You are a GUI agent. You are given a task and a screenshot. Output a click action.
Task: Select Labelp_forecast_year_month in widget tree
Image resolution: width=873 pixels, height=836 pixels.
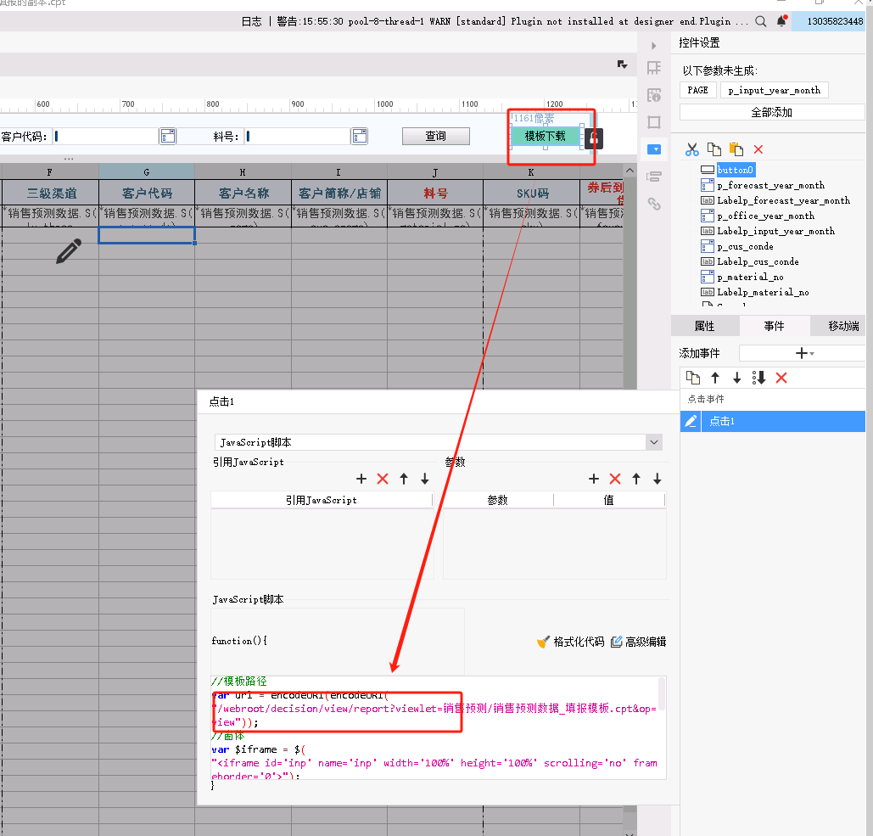pyautogui.click(x=783, y=200)
